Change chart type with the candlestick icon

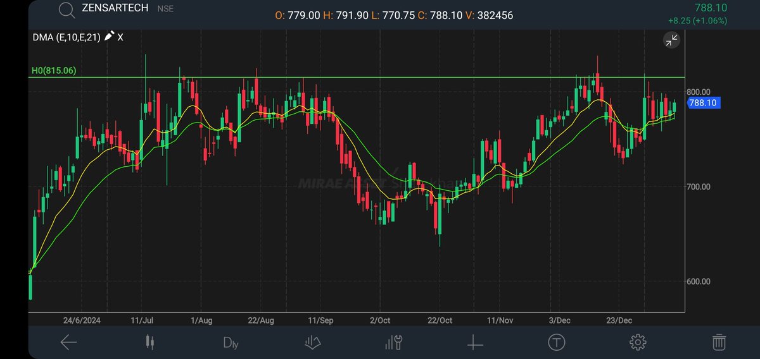pyautogui.click(x=149, y=343)
